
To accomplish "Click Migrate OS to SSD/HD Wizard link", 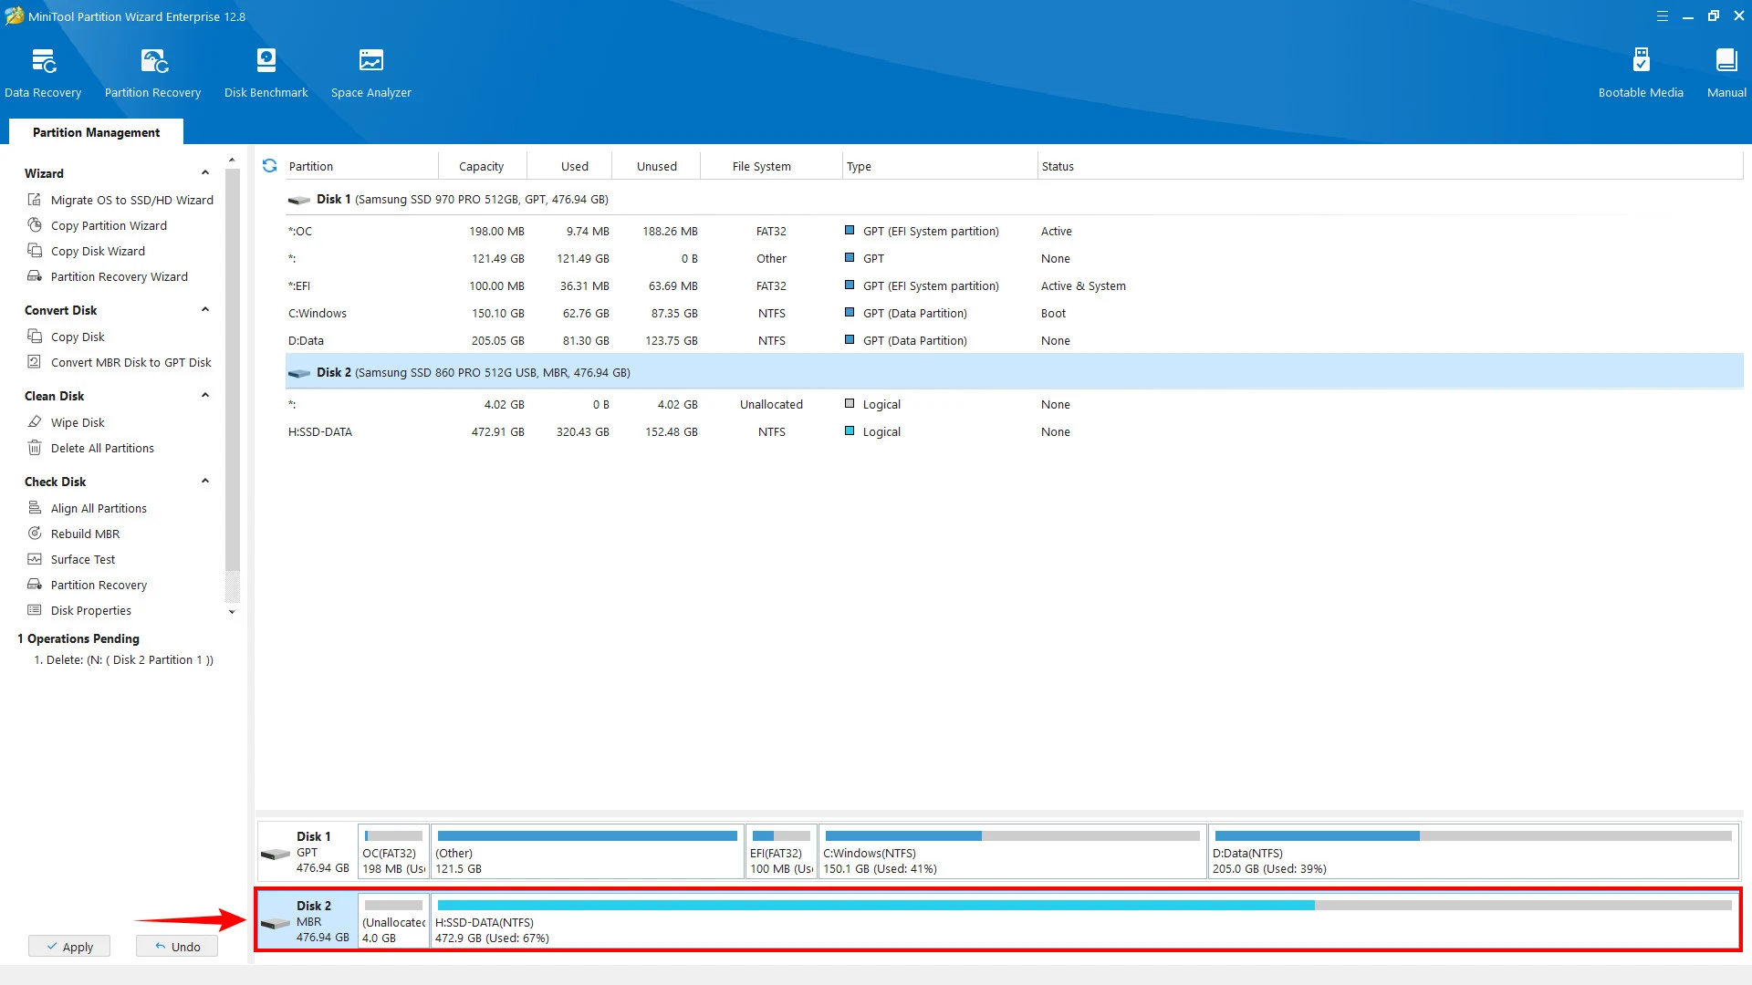I will pyautogui.click(x=132, y=200).
